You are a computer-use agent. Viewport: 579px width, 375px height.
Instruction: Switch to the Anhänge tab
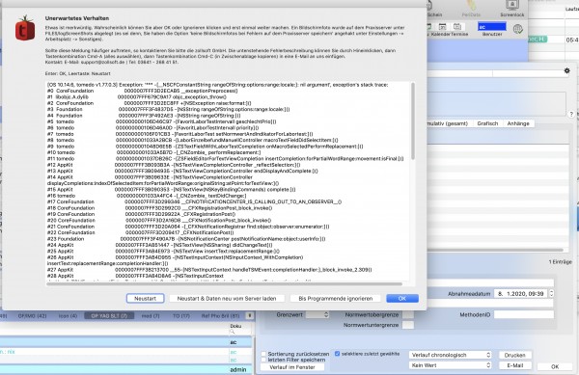(518, 123)
